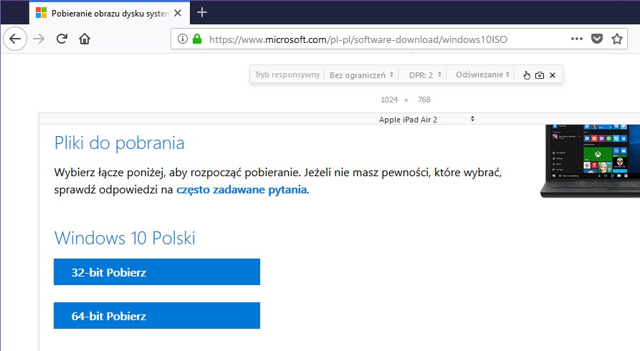The width and height of the screenshot is (640, 351).
Task: Click 64-bit Pobierz download button
Action: pos(157,315)
